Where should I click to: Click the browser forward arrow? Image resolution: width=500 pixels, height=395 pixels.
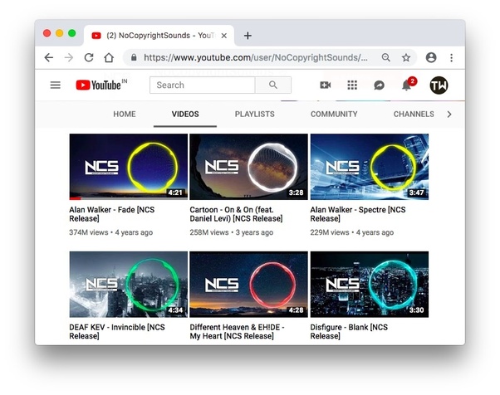click(x=69, y=57)
